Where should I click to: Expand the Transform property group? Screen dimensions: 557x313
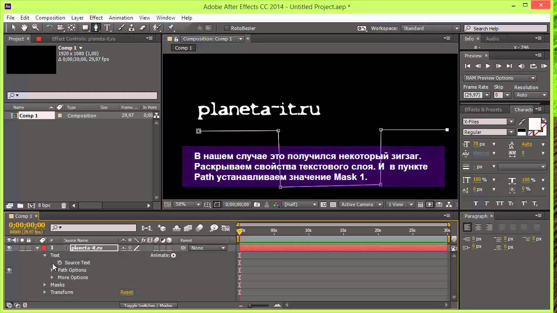(45, 292)
